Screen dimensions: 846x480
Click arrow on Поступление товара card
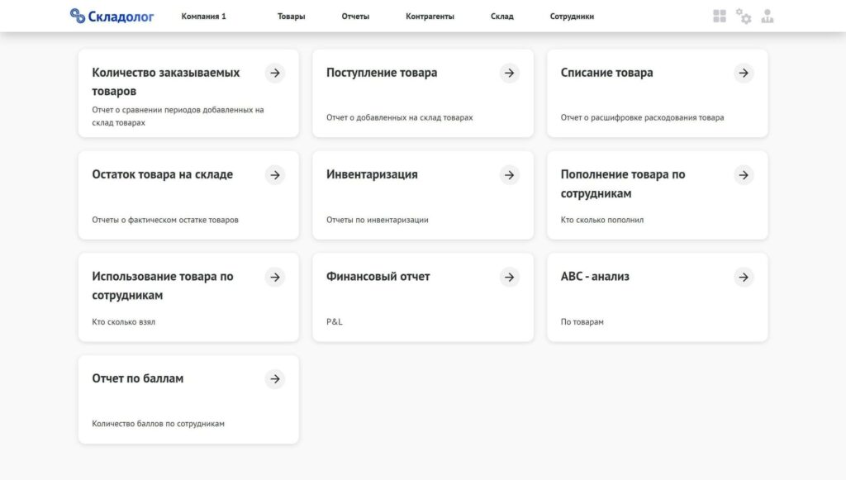(509, 73)
